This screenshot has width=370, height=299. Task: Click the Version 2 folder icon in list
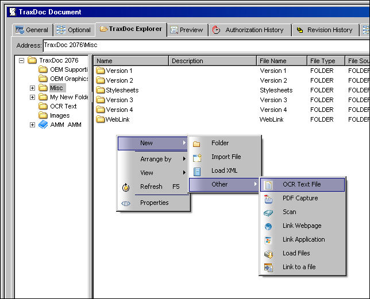tap(101, 80)
